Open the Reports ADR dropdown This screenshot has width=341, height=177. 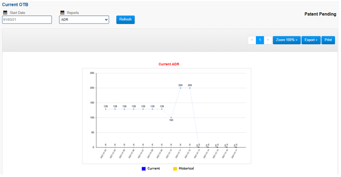[x=84, y=20]
